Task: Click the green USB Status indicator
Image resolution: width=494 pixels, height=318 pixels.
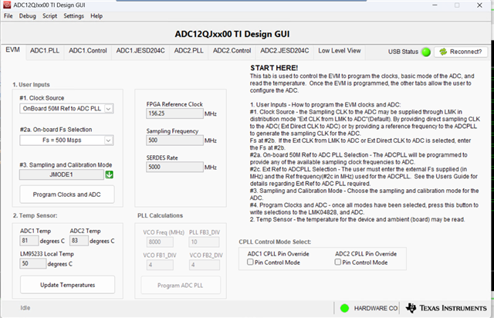Action: click(x=426, y=52)
